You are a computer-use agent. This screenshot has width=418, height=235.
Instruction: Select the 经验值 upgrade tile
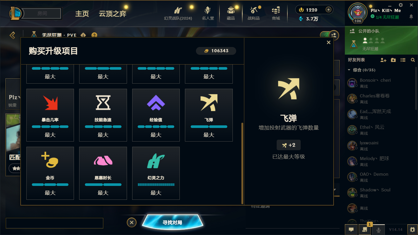coord(156,115)
